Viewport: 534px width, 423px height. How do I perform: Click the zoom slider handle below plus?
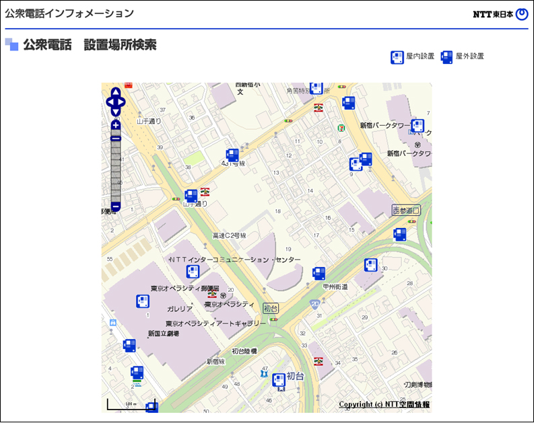click(x=116, y=138)
